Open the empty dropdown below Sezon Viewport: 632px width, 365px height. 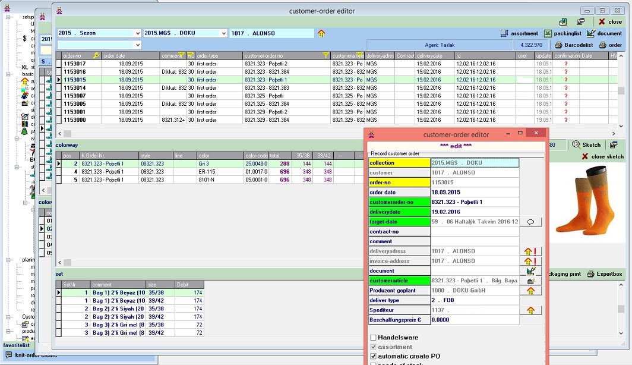coord(137,45)
